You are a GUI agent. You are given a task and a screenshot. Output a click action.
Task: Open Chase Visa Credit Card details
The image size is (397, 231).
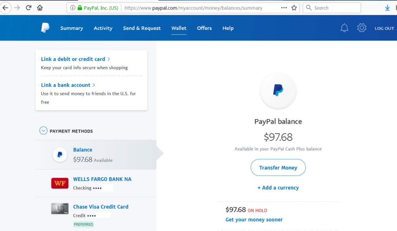[x=101, y=207]
